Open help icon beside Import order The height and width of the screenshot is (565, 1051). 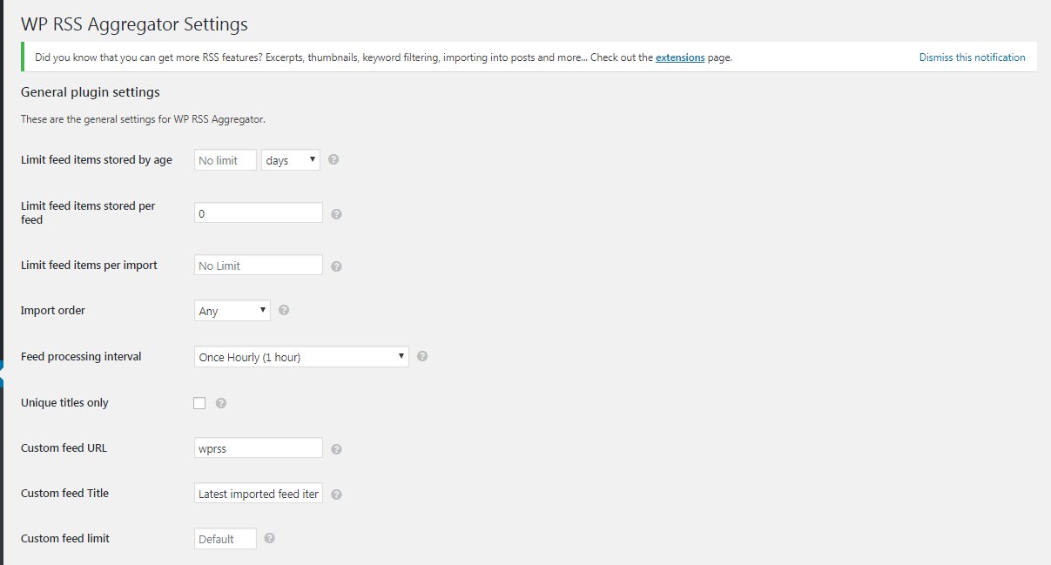284,310
